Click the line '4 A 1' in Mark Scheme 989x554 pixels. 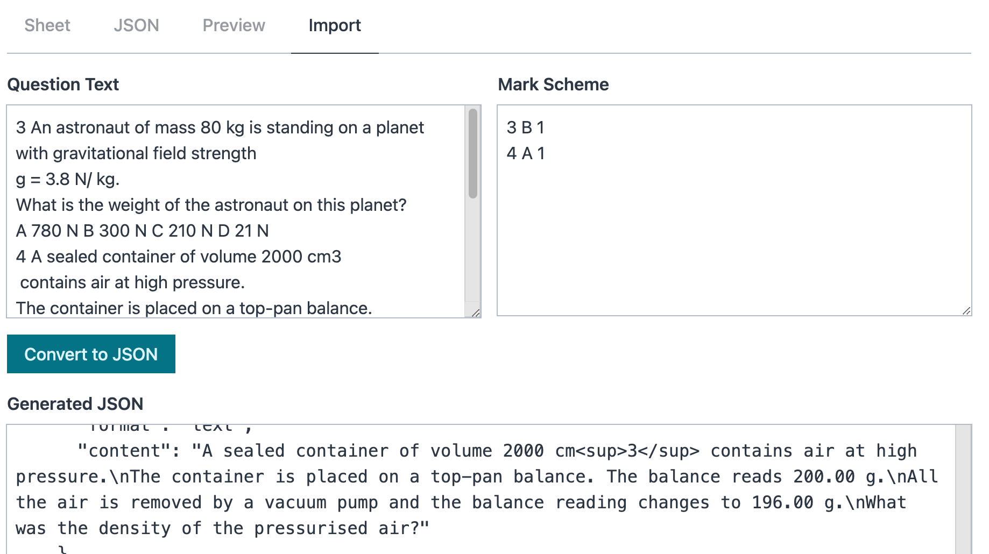click(526, 154)
